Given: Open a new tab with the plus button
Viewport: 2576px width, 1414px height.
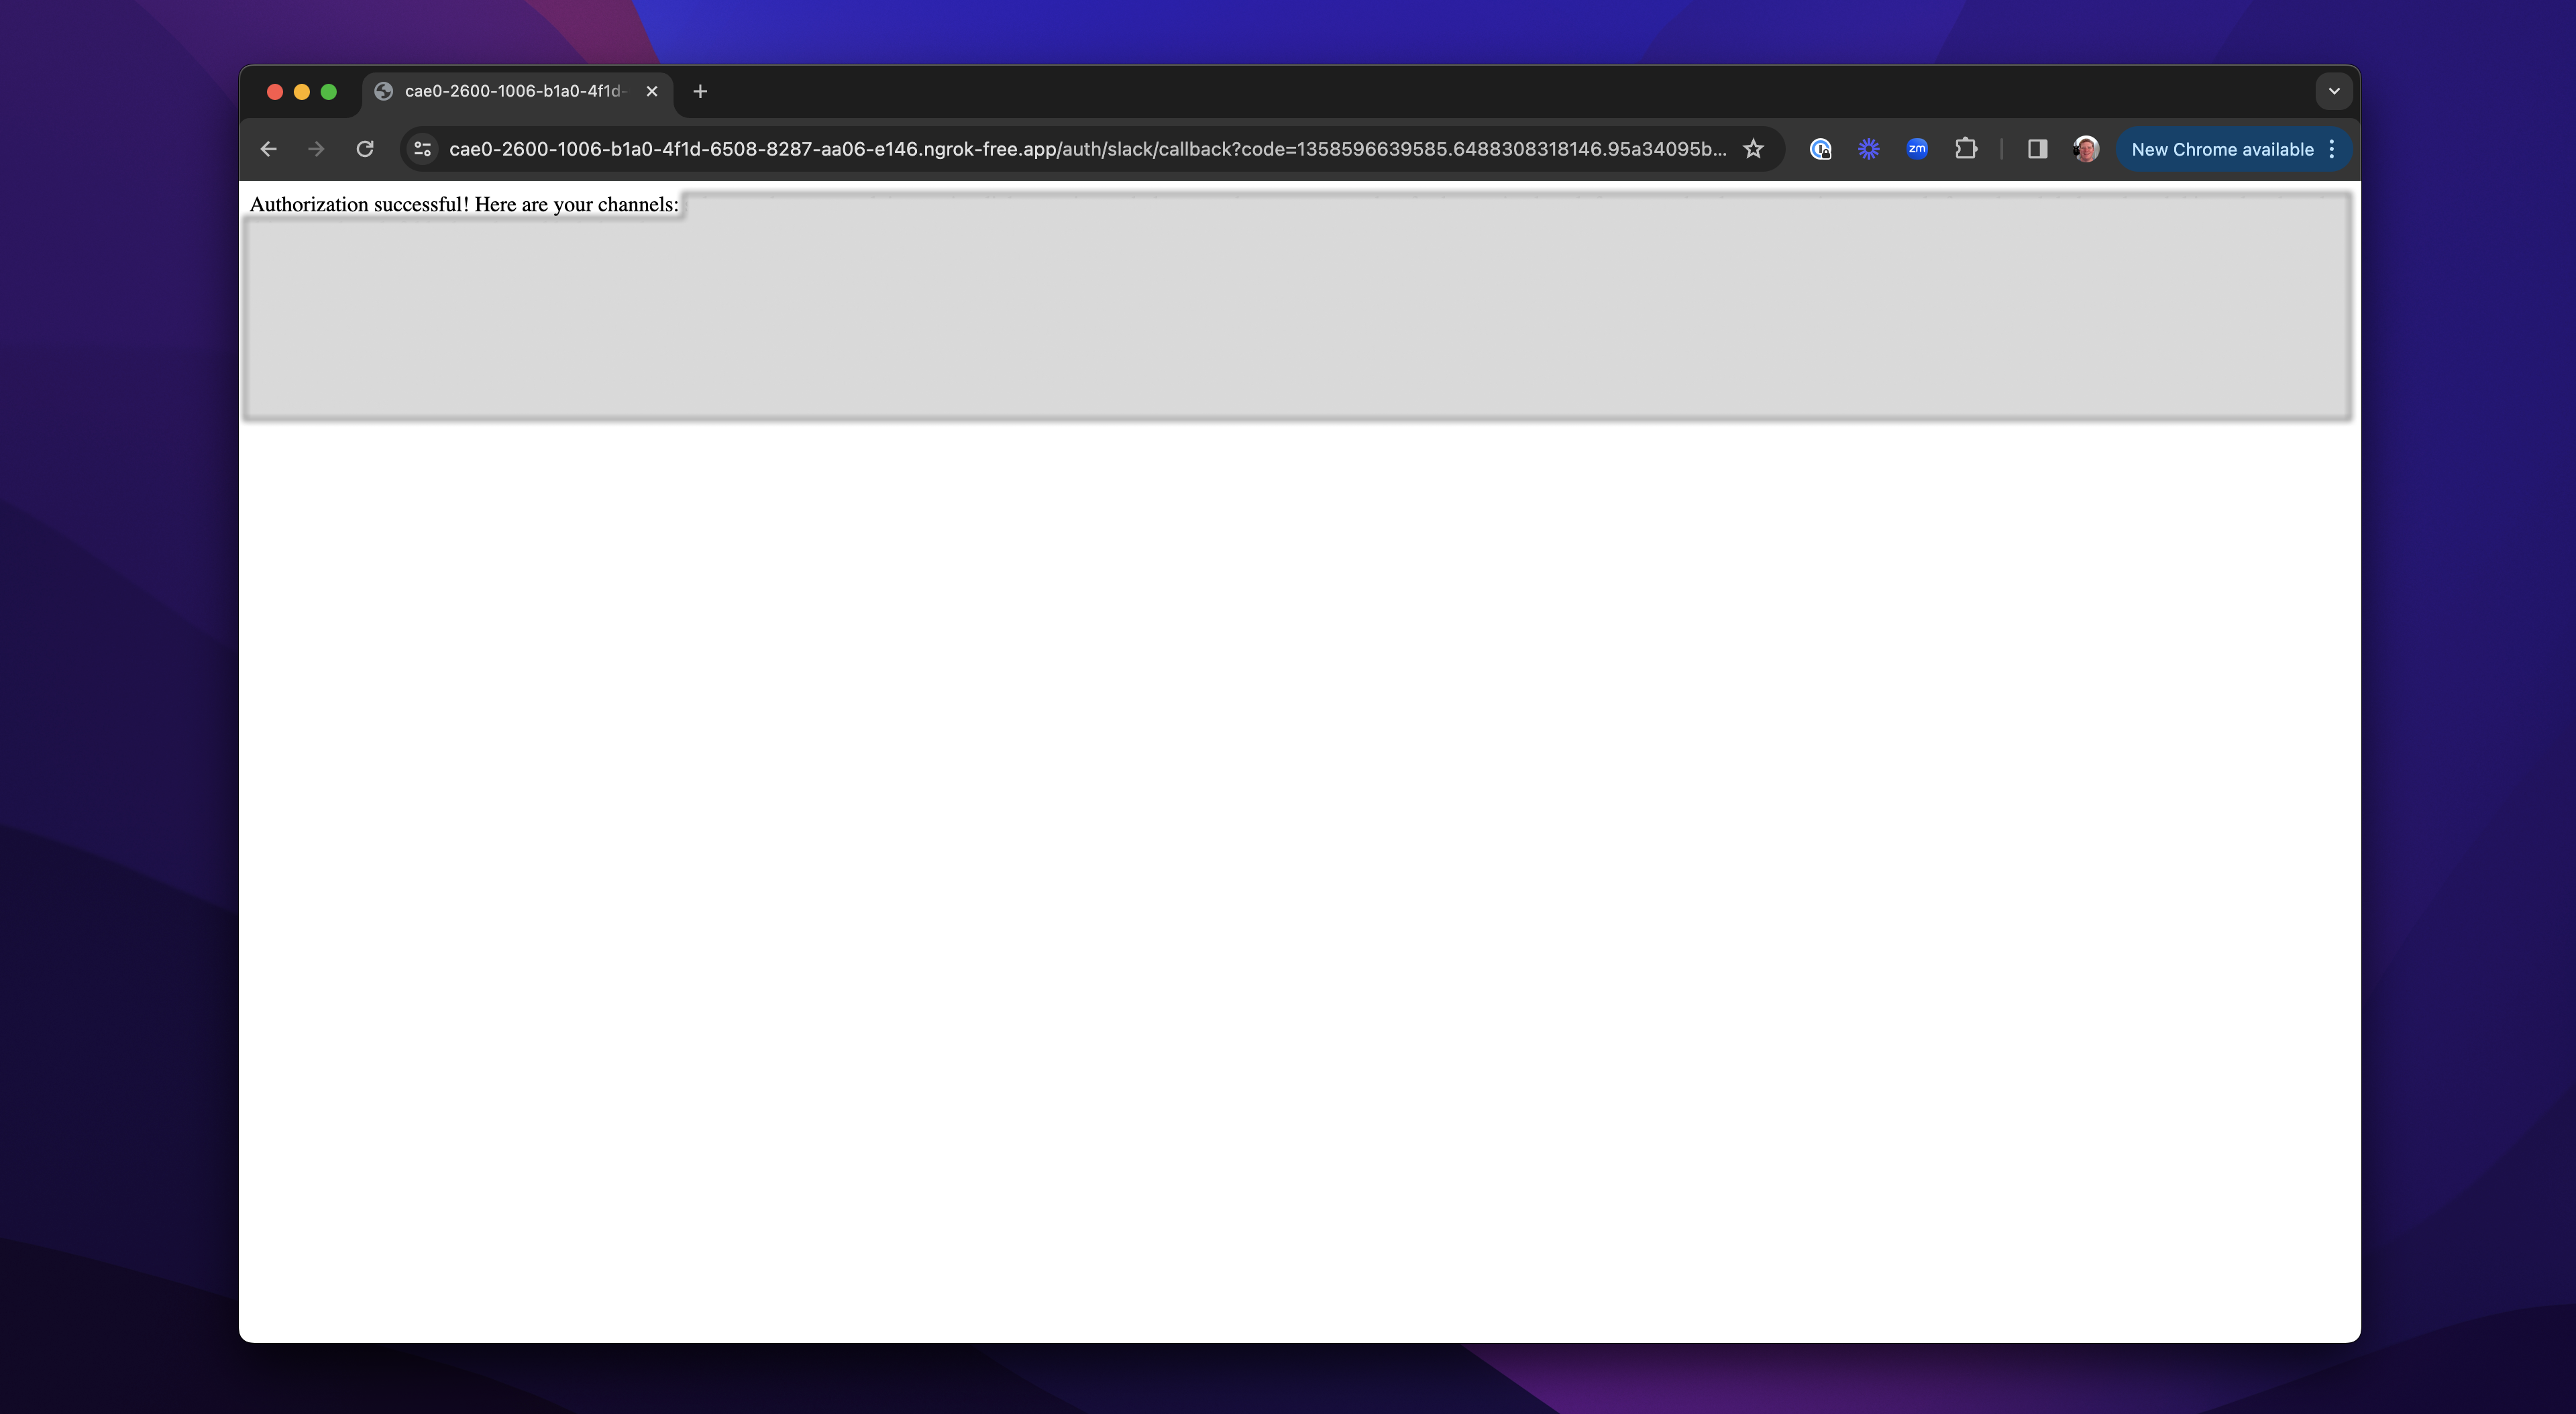Looking at the screenshot, I should 699,91.
